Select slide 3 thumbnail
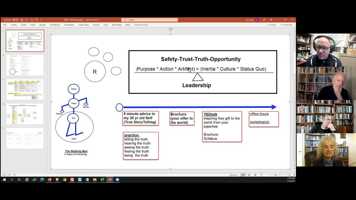The image size is (356, 200). pyautogui.click(x=25, y=89)
